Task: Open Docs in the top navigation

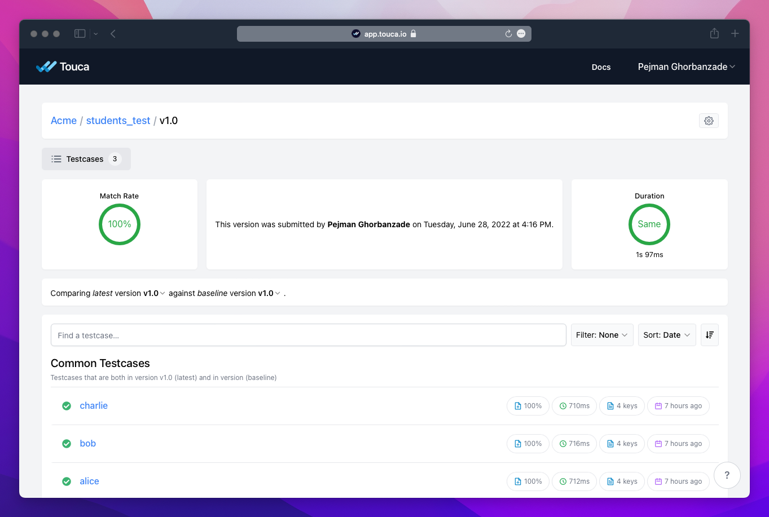Action: tap(601, 67)
